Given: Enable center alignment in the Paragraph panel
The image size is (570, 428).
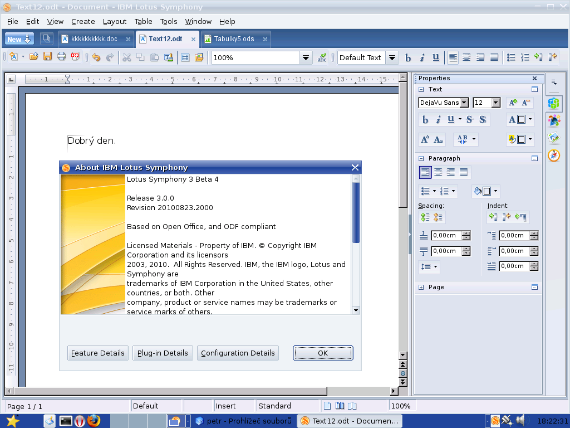Looking at the screenshot, I should 438,172.
